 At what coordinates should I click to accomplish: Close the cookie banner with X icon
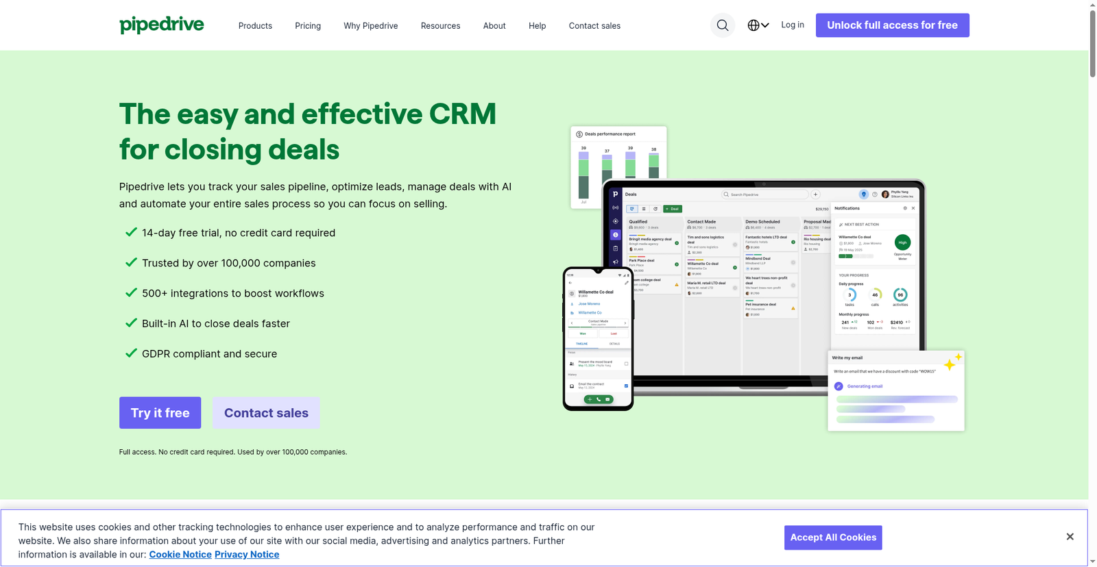[x=1070, y=537]
